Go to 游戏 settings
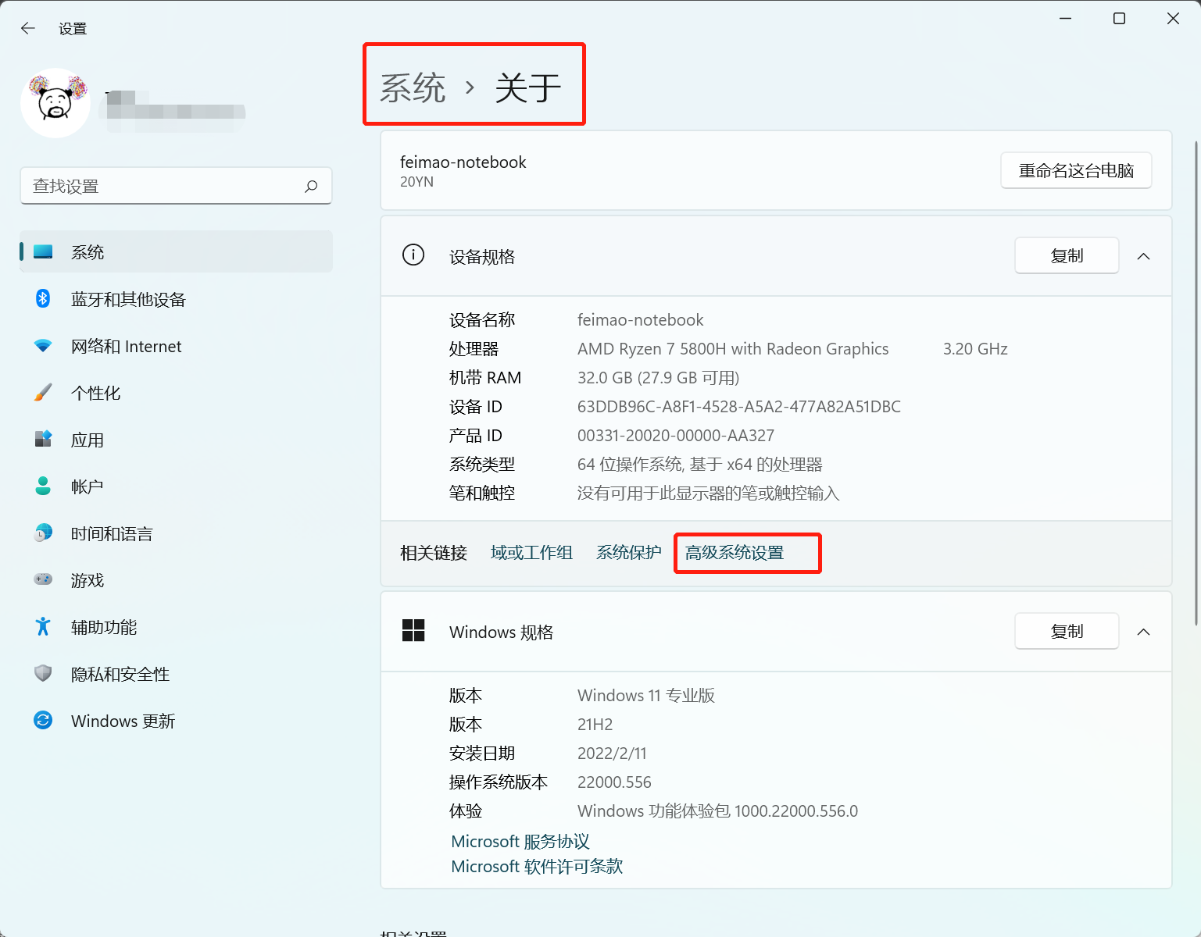1201x937 pixels. pyautogui.click(x=177, y=580)
